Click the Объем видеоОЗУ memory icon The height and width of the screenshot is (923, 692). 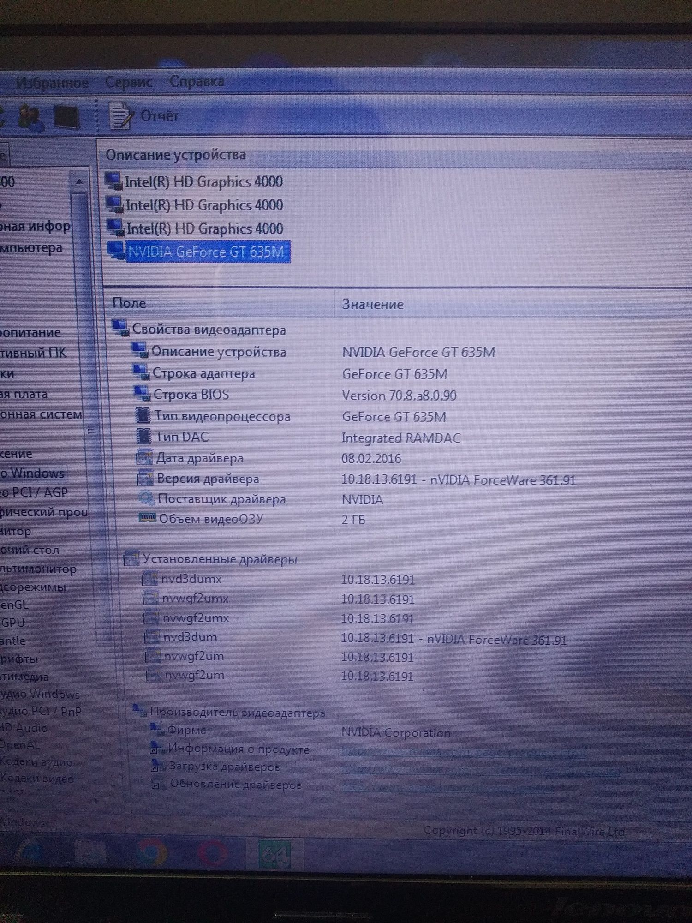click(x=148, y=518)
